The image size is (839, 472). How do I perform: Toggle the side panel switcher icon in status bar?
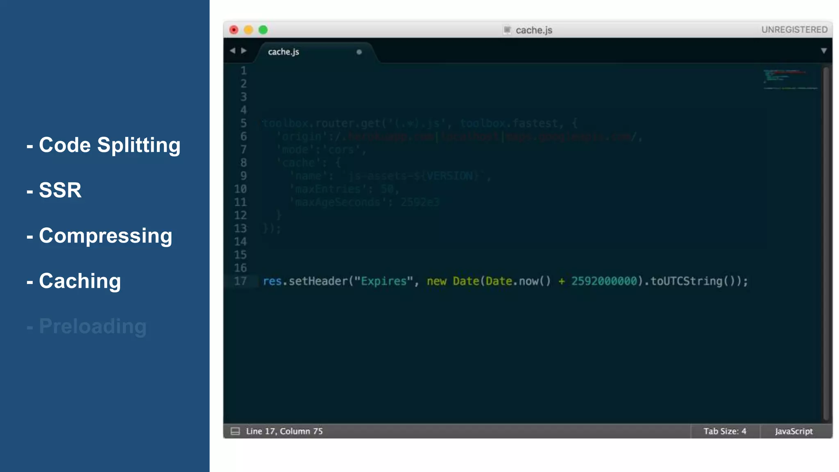[235, 431]
